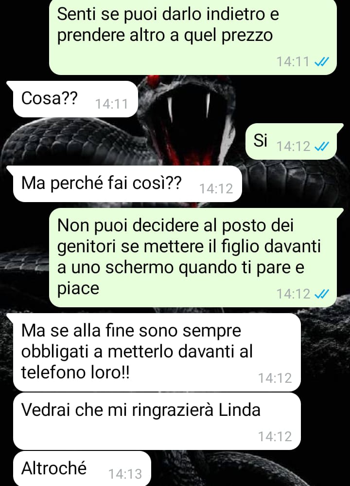Tap the 14:11 timestamp next to 'Cosa??'
This screenshot has height=486, width=350.
(x=111, y=104)
